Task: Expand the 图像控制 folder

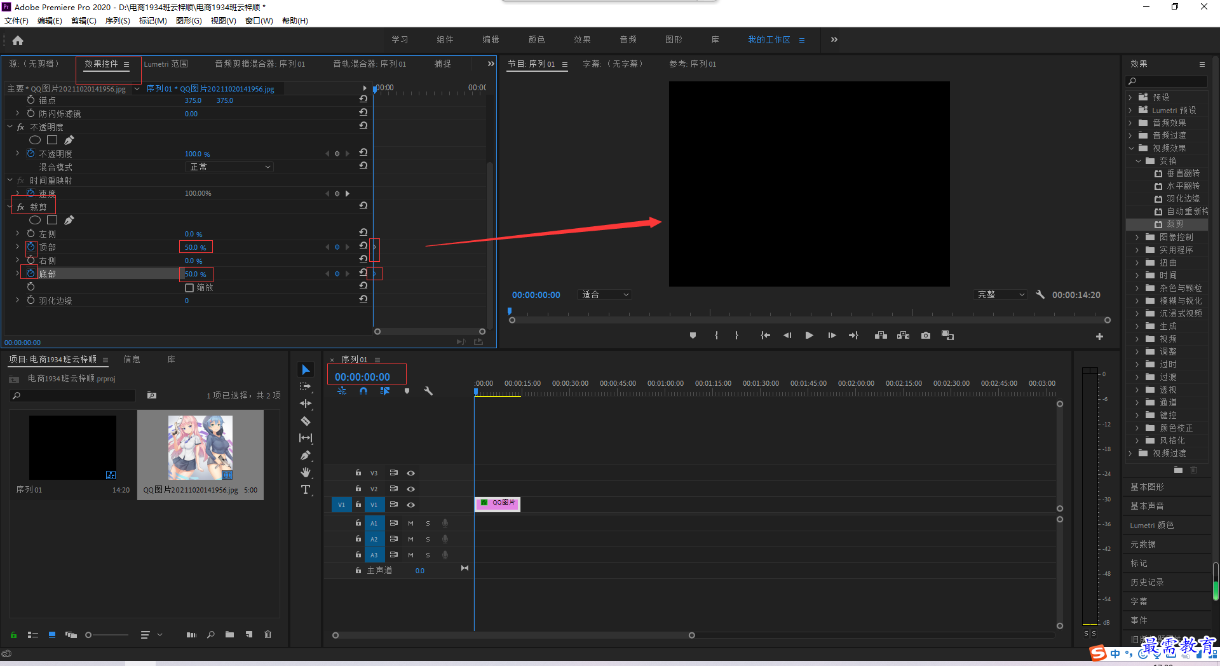Action: 1137,237
